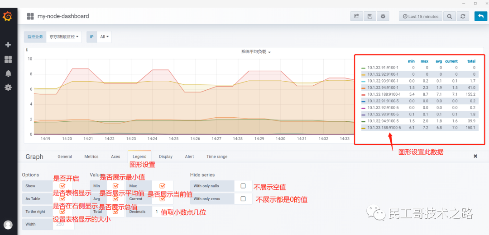Viewport: 489px width, 235px height.
Task: Click the color swatch for 10.1.32.91:9100-1
Action: pos(363,68)
